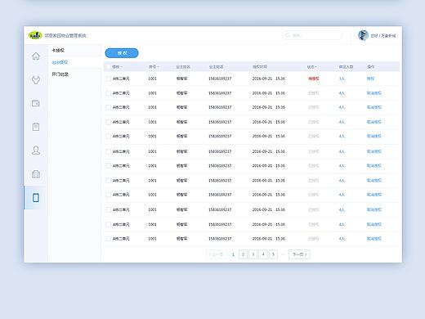Viewport: 425px width, 319px height.
Task: Click the 授权时间 column header
Action: pos(260,66)
